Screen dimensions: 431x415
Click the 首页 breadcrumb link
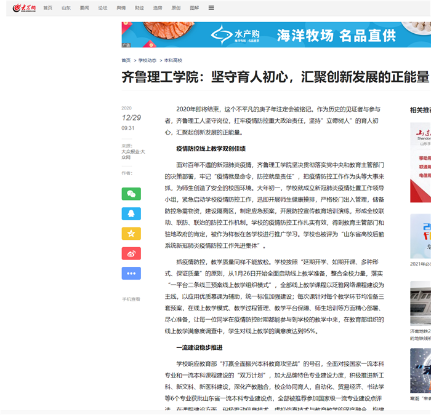(x=126, y=60)
